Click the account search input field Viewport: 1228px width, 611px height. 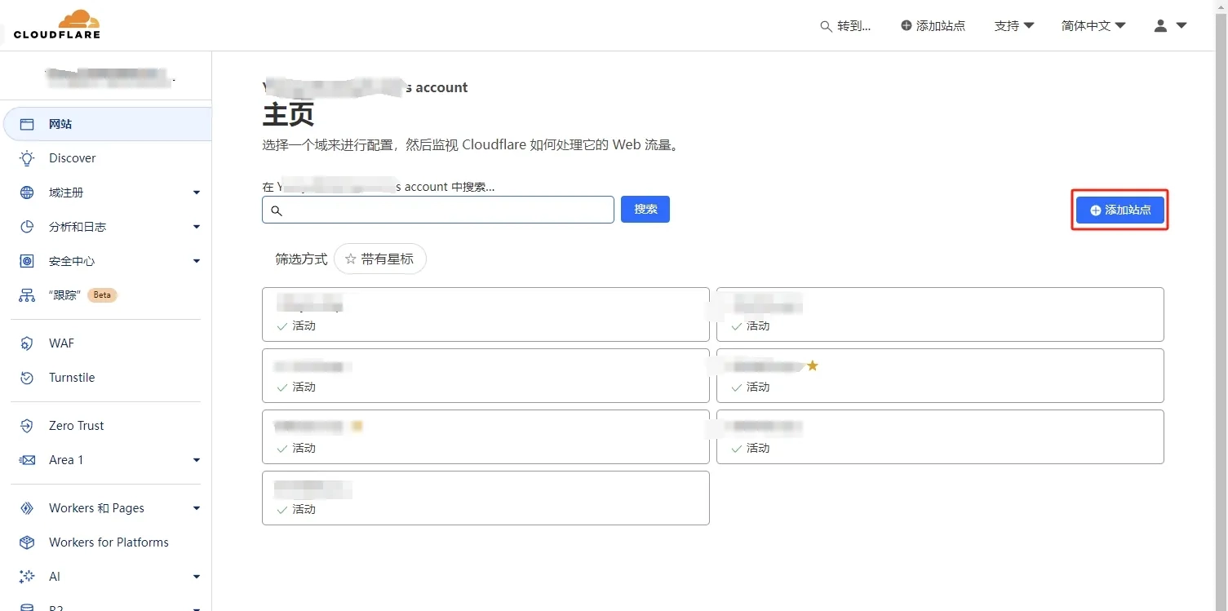tap(438, 210)
